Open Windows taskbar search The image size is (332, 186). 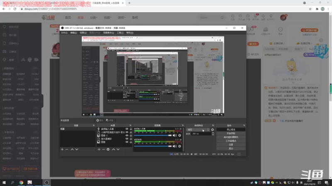pos(12,182)
